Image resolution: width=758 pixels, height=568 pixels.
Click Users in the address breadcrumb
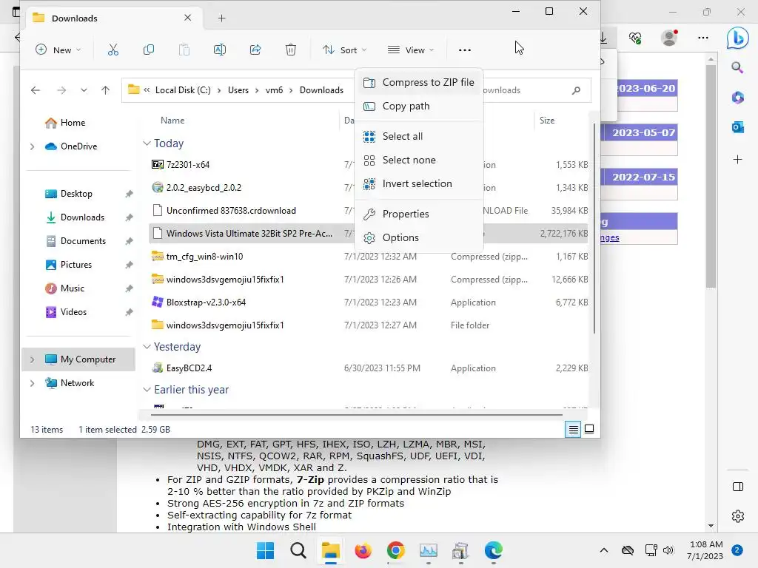click(x=238, y=90)
